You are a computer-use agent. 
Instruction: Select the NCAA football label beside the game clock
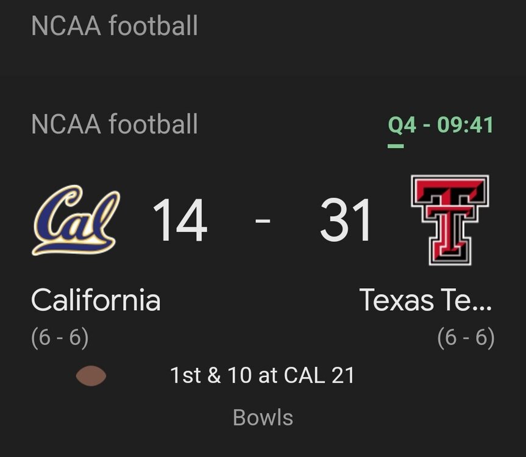pos(115,124)
